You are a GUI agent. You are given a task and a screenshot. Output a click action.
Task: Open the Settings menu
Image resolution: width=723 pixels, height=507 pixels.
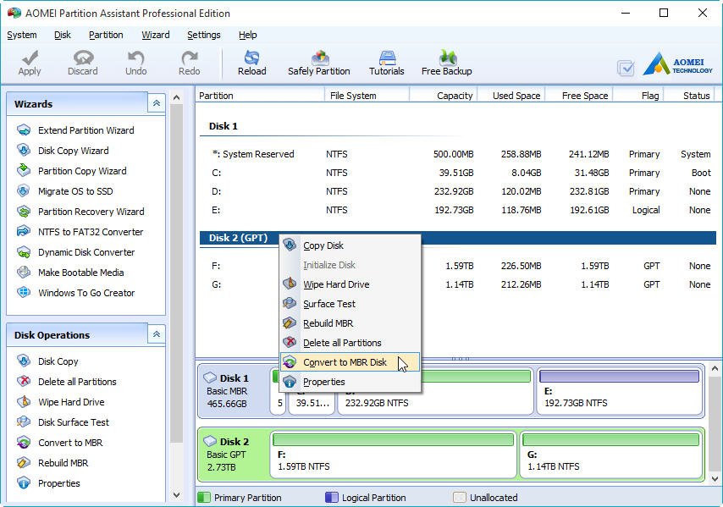203,35
